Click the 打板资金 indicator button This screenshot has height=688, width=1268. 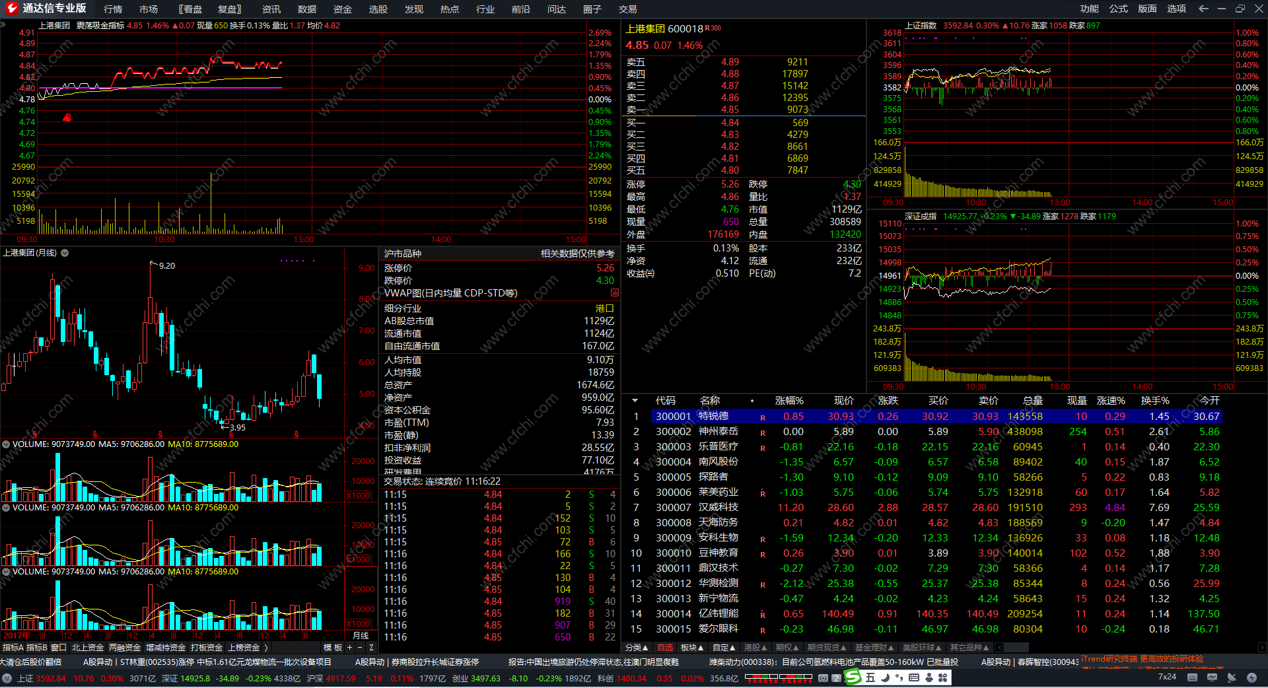click(x=207, y=648)
